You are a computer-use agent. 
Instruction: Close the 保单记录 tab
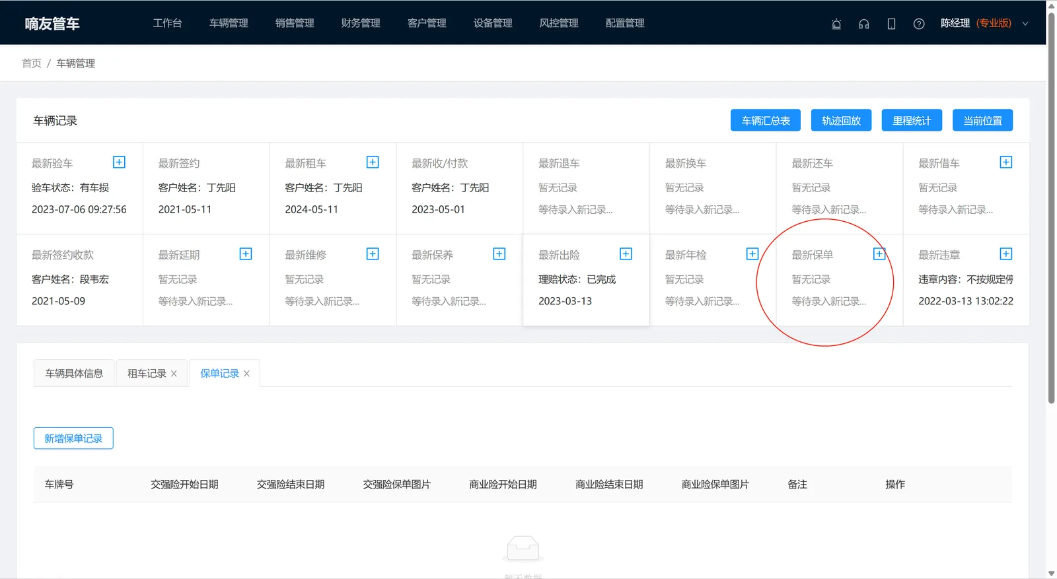246,374
